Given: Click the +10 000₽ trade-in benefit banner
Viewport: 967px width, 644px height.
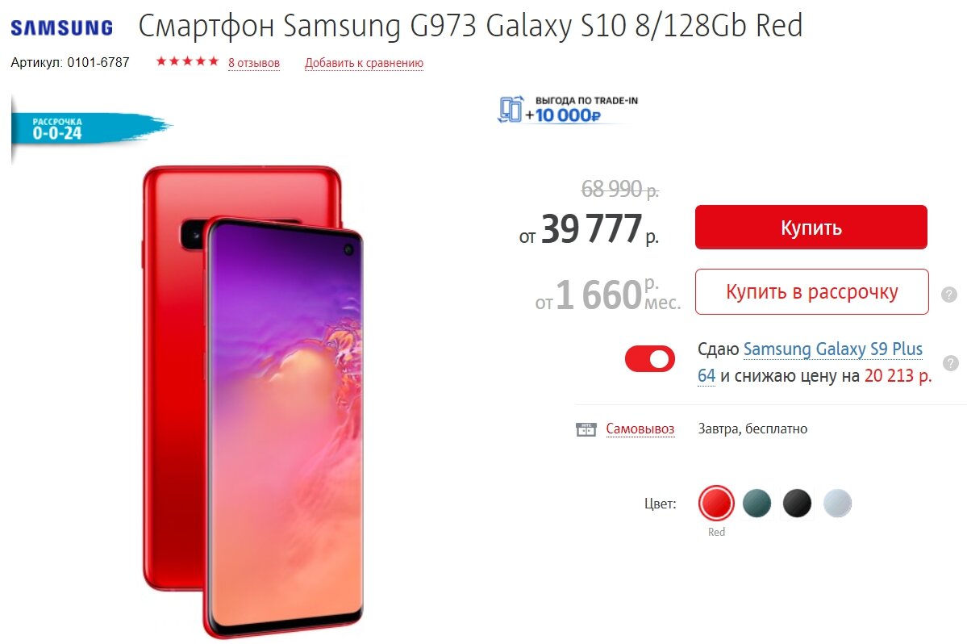Looking at the screenshot, I should point(569,110).
